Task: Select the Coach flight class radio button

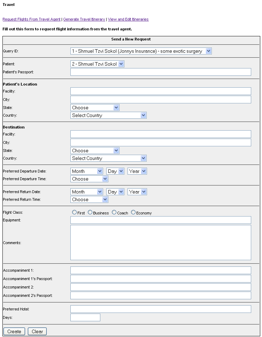Action: point(114,212)
